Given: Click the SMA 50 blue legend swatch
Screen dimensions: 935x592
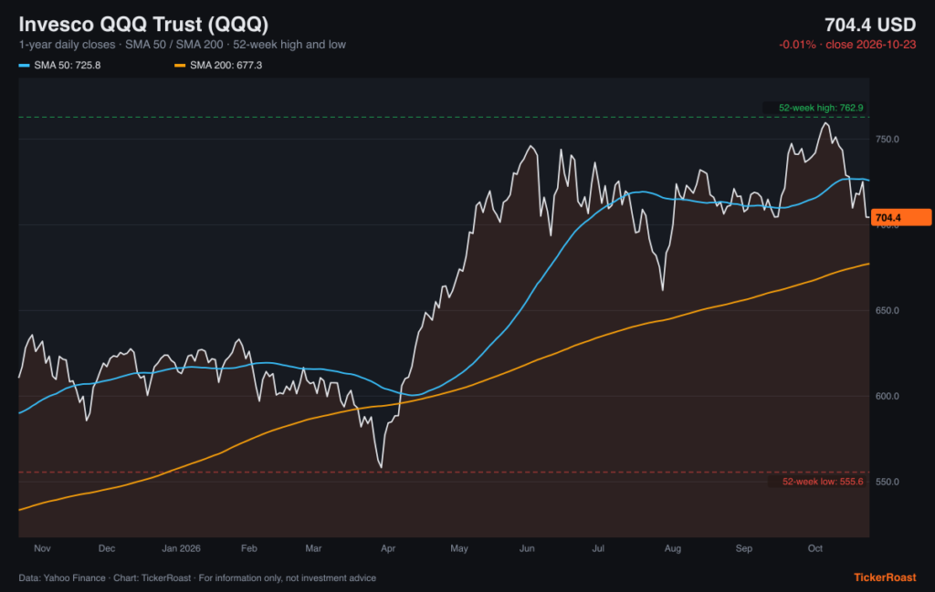Looking at the screenshot, I should (24, 66).
